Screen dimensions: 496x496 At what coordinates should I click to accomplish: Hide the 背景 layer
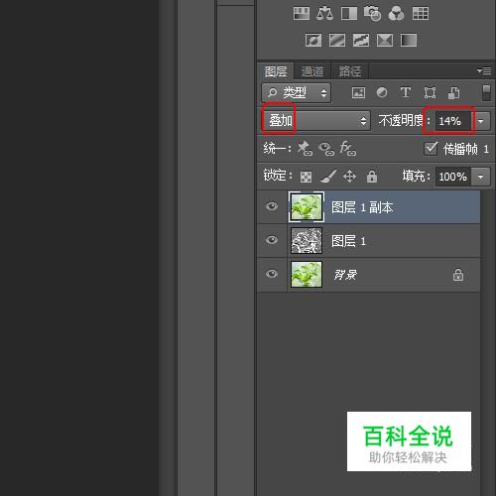(272, 274)
